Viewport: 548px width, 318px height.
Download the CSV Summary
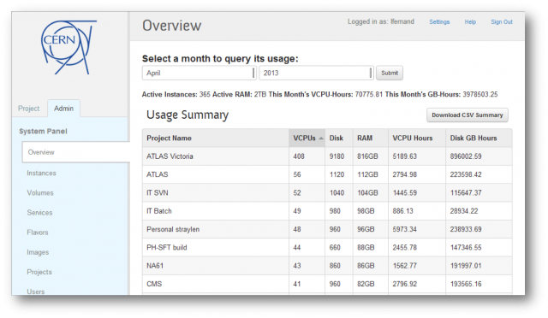click(468, 115)
